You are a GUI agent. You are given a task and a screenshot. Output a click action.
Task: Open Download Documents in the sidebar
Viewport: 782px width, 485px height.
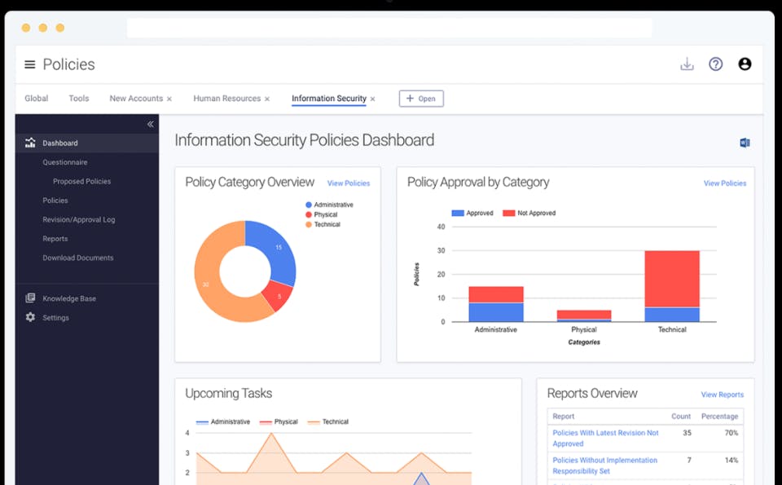click(78, 258)
